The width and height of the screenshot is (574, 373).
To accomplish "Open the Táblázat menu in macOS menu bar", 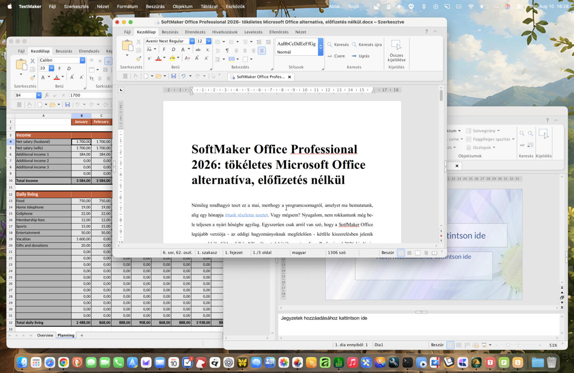I will click(x=209, y=6).
